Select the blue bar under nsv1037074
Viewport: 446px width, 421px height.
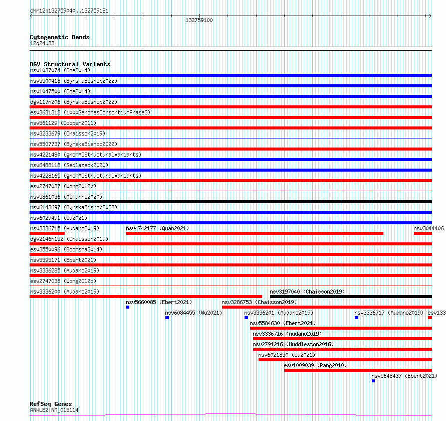(231, 75)
